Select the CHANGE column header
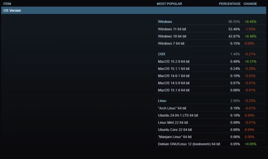This screenshot has width=268, height=159. tap(250, 4)
